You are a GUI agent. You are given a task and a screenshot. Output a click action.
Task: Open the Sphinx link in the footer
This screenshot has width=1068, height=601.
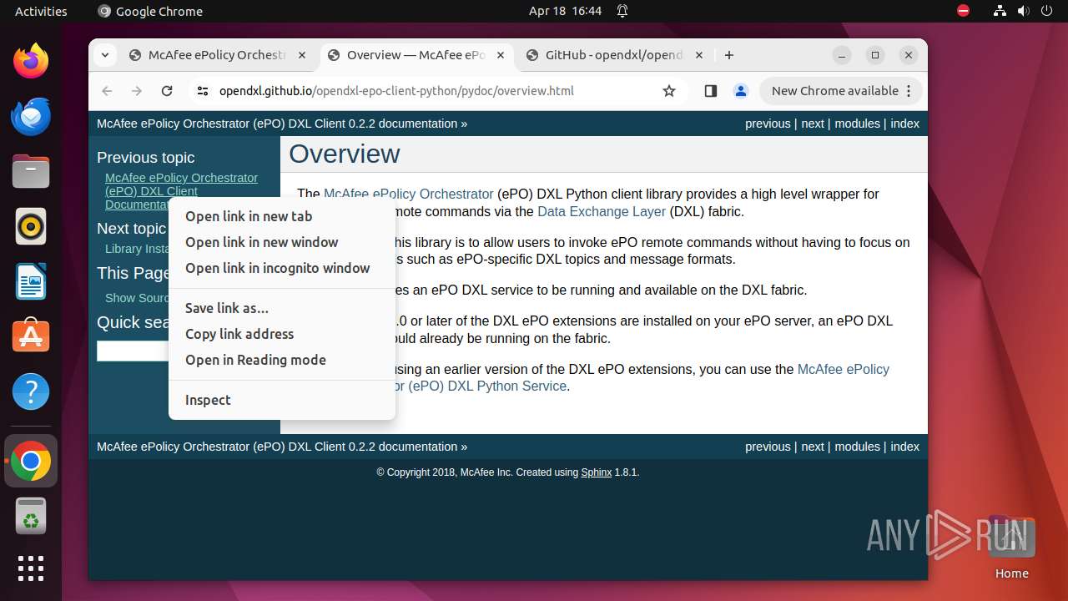point(596,472)
